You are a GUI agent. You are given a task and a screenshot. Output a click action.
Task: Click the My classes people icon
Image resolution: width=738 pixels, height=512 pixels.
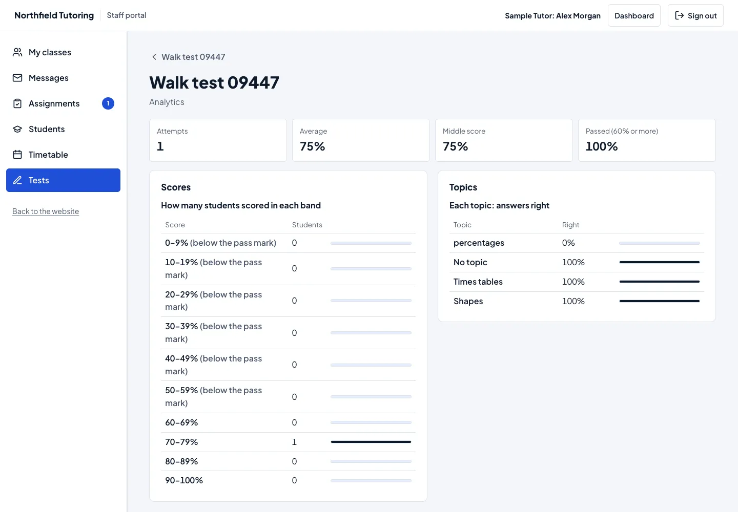[x=17, y=52]
